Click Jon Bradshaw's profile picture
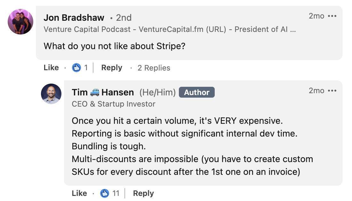 coord(20,22)
